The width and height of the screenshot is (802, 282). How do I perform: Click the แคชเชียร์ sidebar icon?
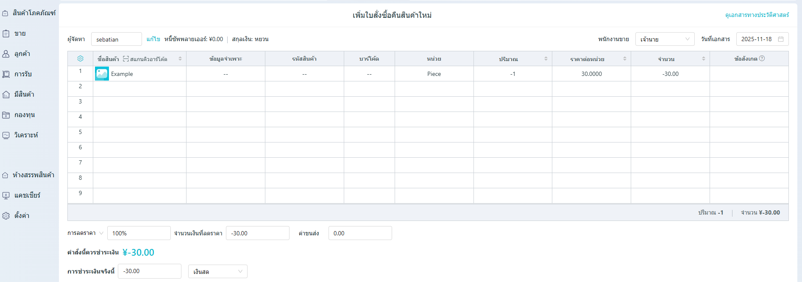click(6, 195)
